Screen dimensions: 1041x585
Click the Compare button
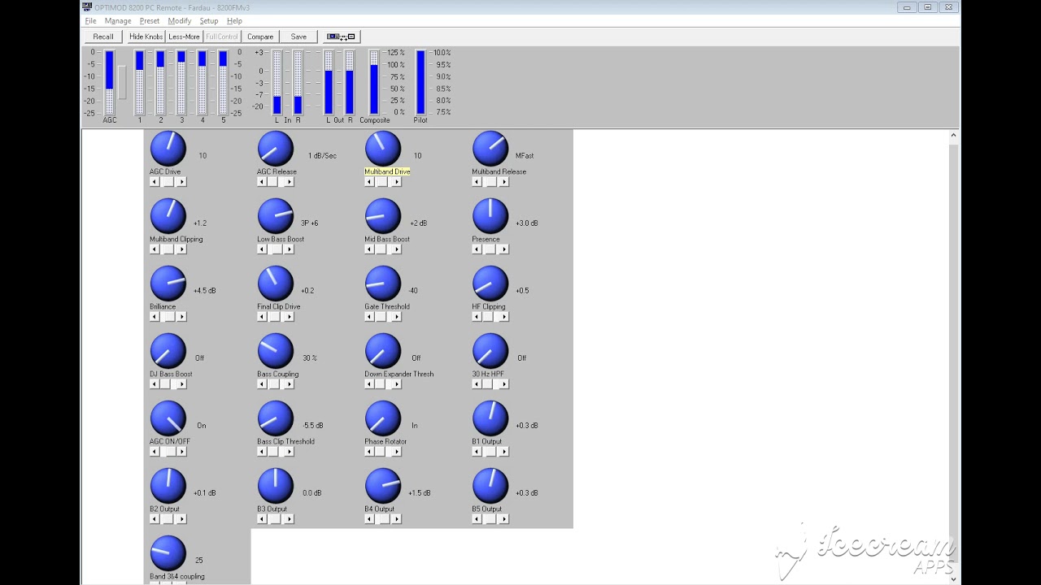click(260, 37)
